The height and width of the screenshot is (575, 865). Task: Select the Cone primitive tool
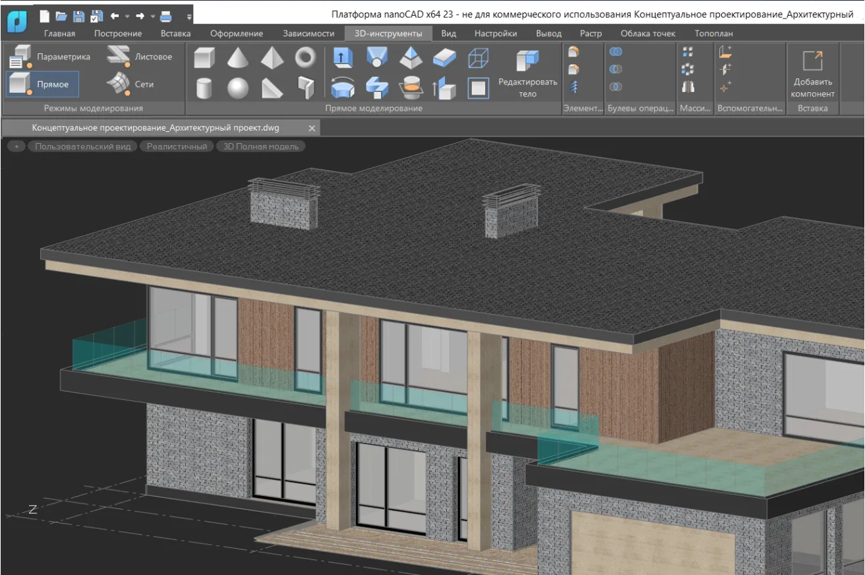[238, 58]
